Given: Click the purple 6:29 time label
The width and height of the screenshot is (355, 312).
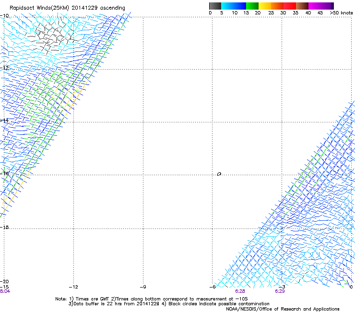Looking at the screenshot, I should (x=280, y=291).
